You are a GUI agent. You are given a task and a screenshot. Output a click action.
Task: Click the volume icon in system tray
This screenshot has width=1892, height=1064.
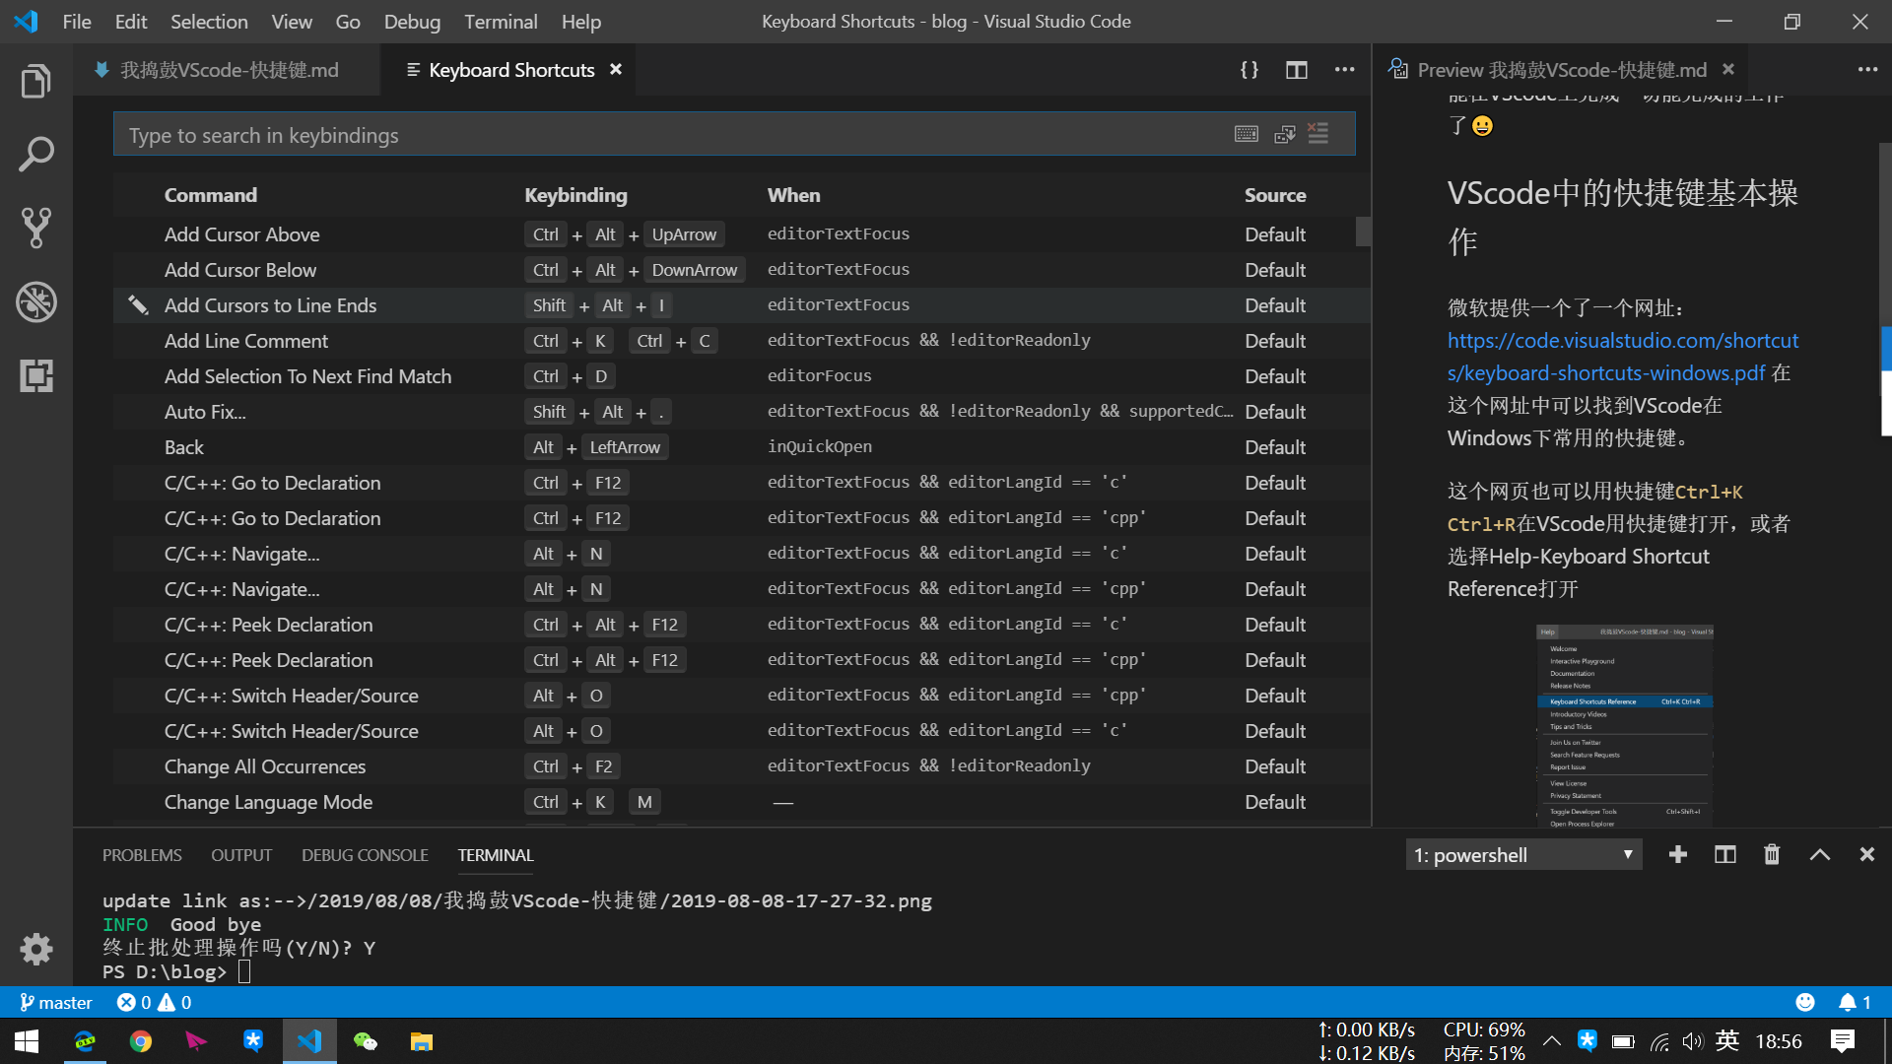pyautogui.click(x=1692, y=1041)
